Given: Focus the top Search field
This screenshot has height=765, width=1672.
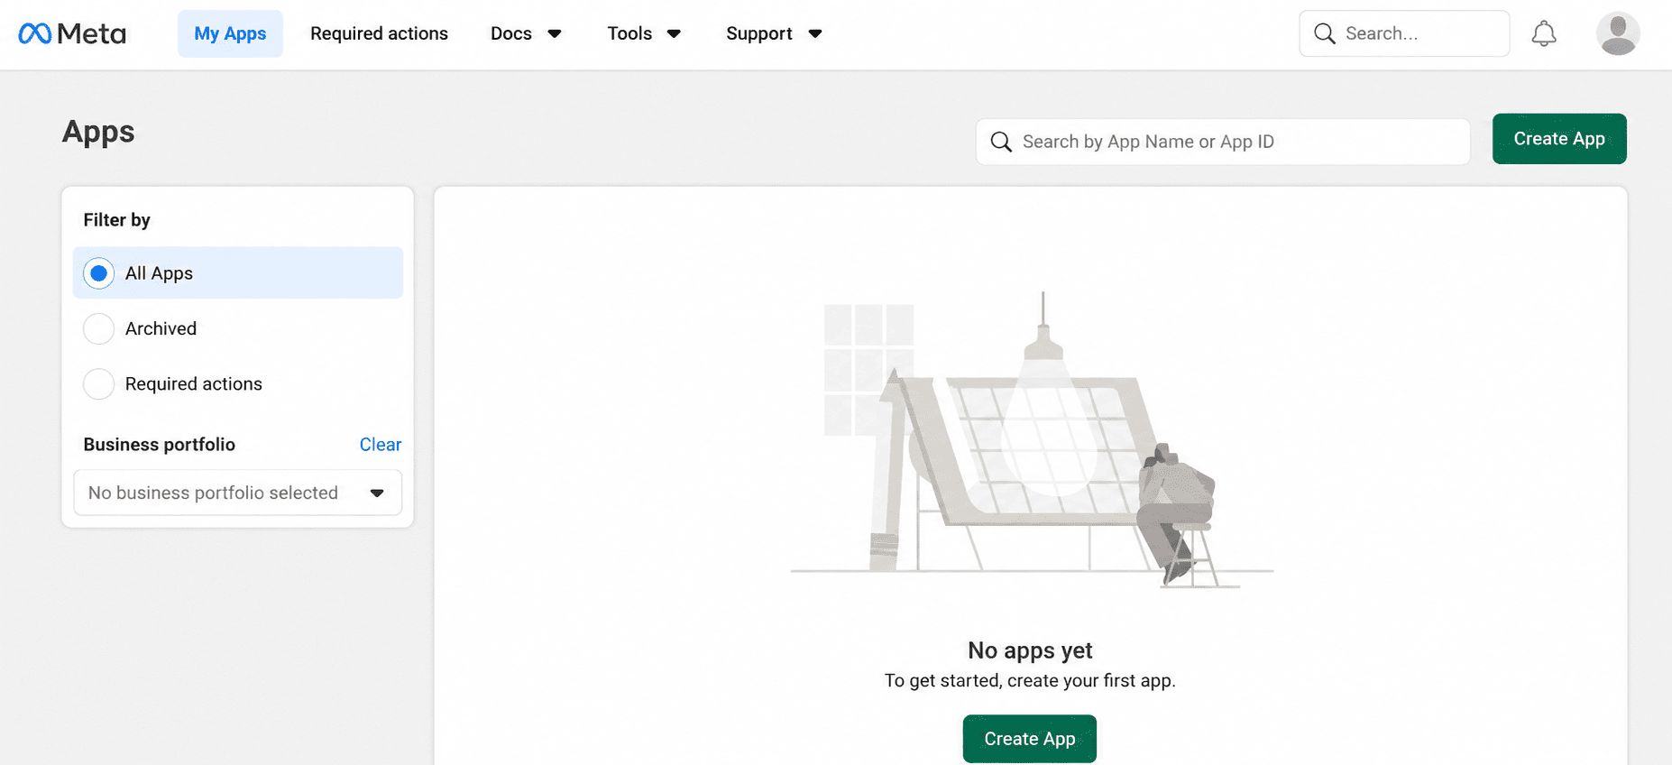Looking at the screenshot, I should click(1404, 33).
